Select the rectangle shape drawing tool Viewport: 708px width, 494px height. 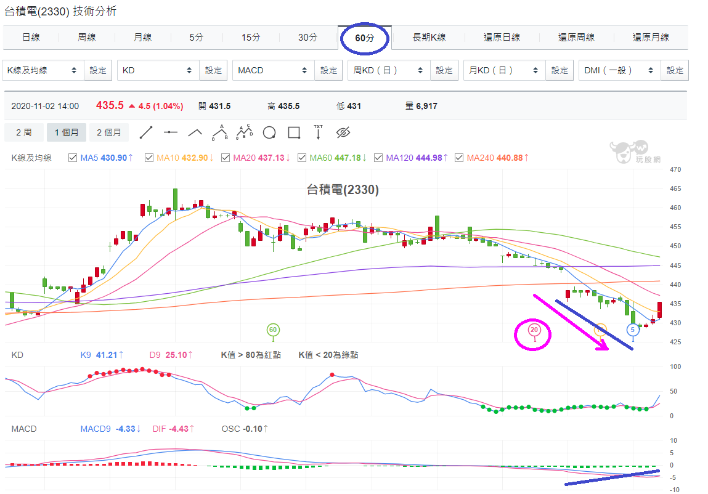(x=294, y=133)
